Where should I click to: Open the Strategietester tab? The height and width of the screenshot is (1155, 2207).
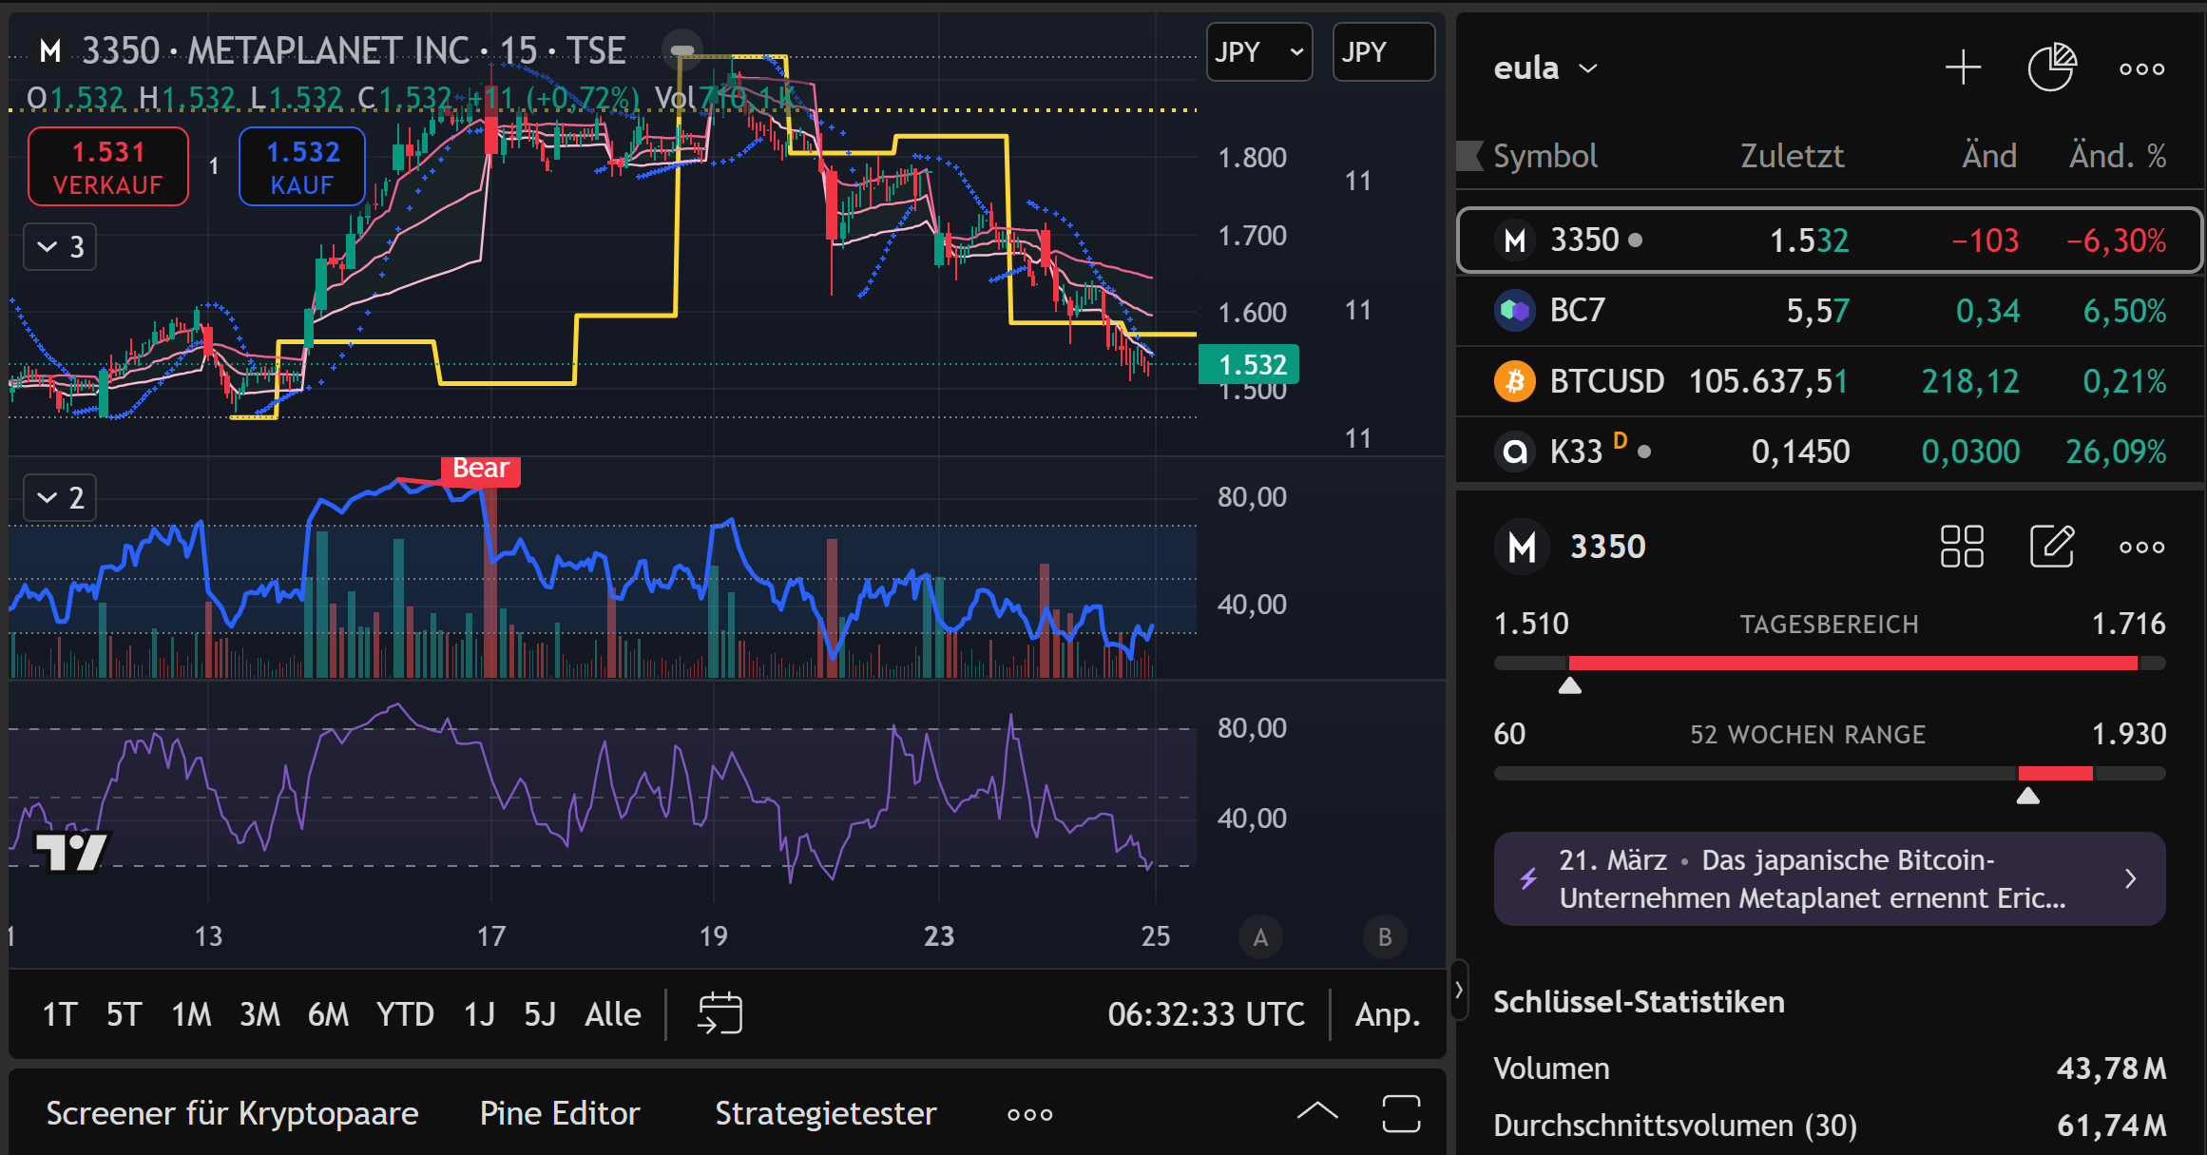coord(826,1113)
